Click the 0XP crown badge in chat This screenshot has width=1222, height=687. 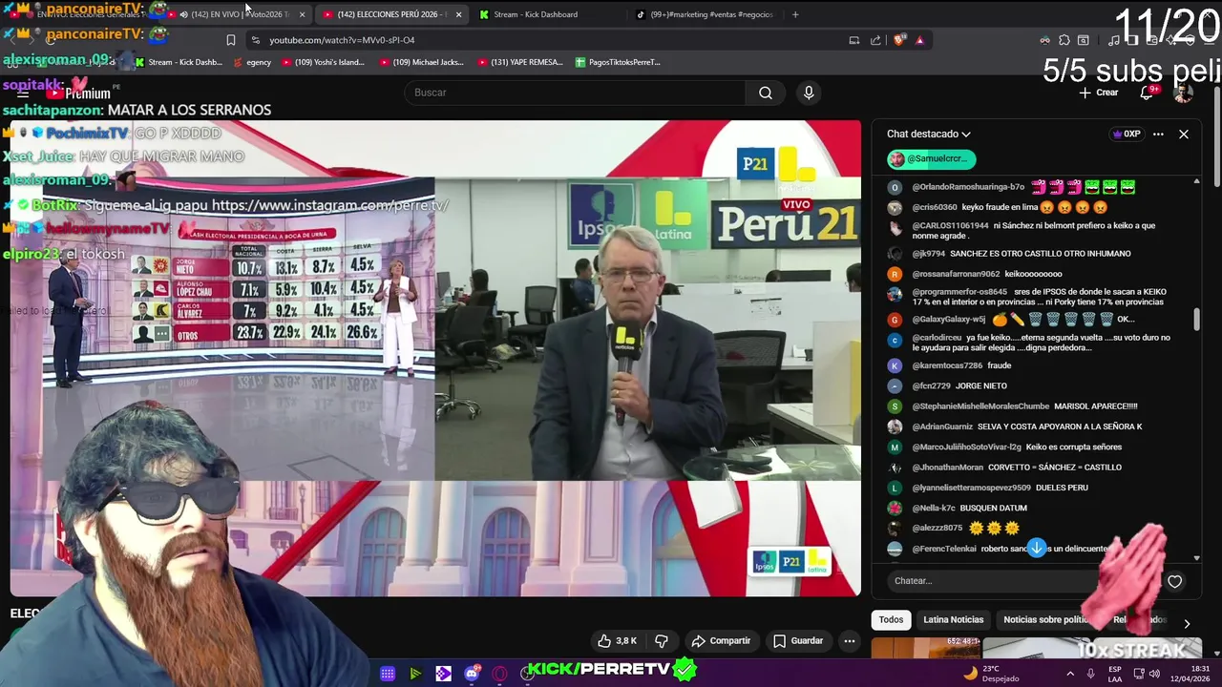pyautogui.click(x=1127, y=135)
